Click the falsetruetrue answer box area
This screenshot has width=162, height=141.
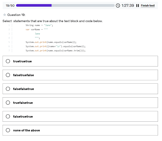click(x=80, y=116)
